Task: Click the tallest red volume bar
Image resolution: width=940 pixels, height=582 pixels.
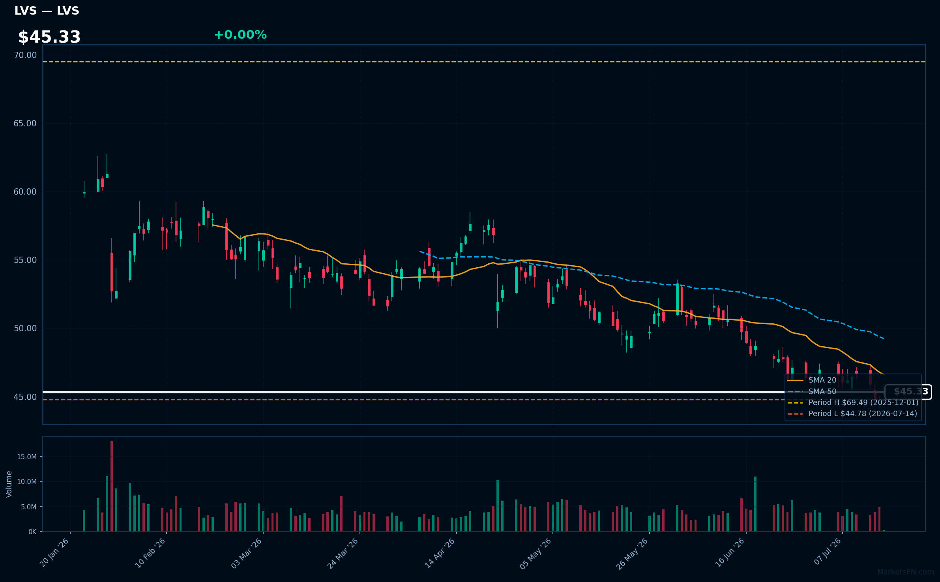Action: point(112,486)
